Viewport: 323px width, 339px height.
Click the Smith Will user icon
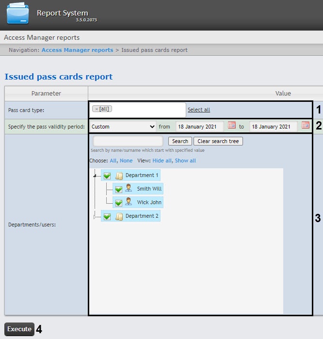click(x=129, y=188)
